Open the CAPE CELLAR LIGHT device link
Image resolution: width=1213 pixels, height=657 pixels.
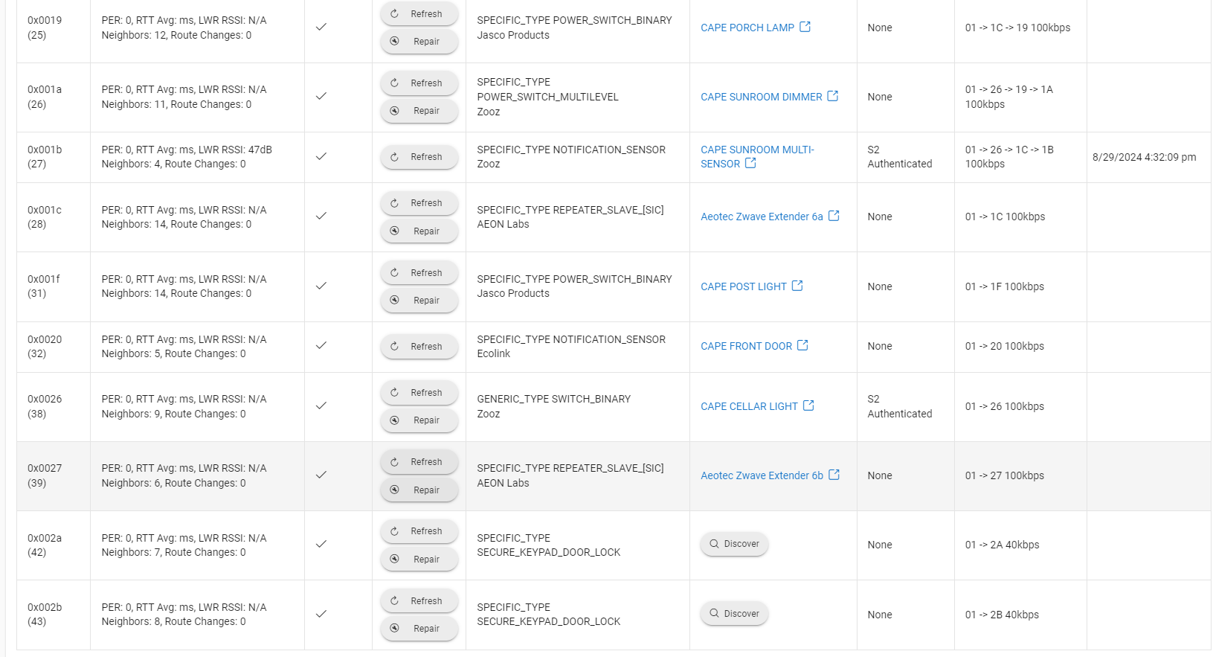click(x=749, y=406)
